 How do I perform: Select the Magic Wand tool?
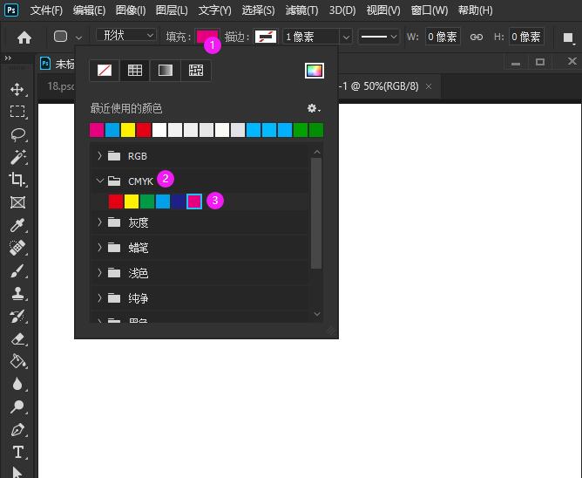[17, 157]
